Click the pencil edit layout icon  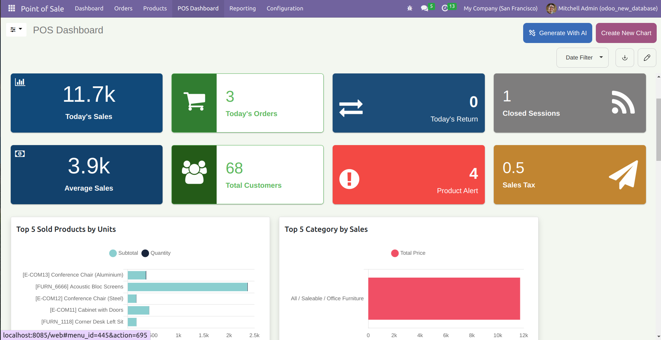[647, 58]
